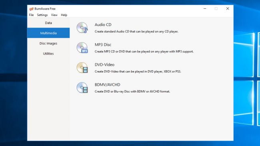Image resolution: width=260 pixels, height=146 pixels.
Task: Open the Settings menu
Action: point(42,15)
